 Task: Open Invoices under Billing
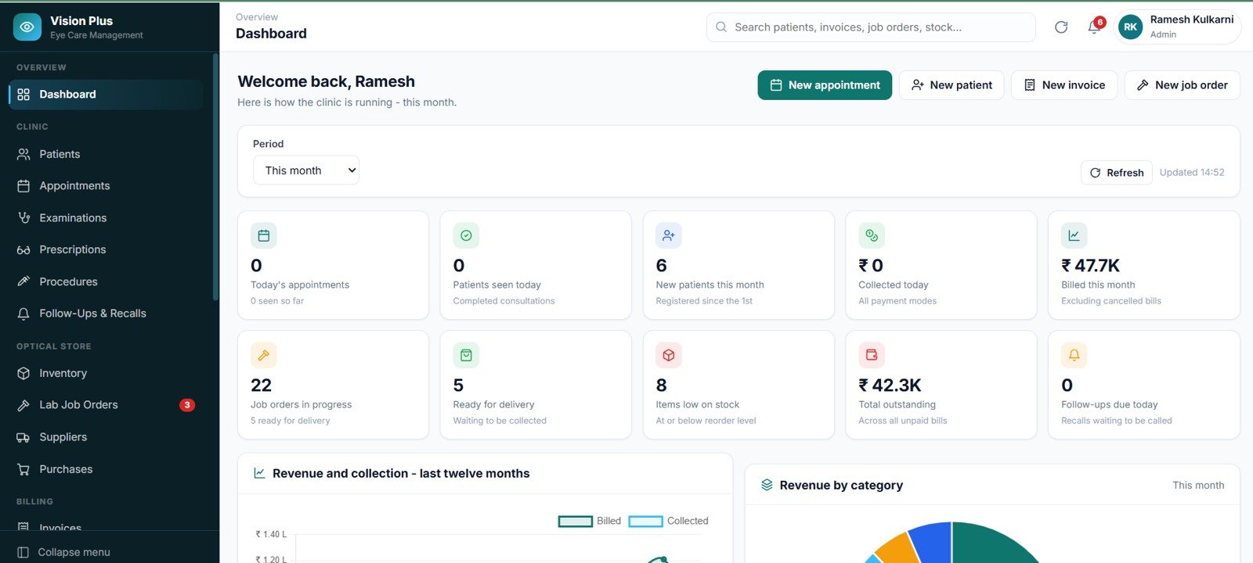coord(106,527)
